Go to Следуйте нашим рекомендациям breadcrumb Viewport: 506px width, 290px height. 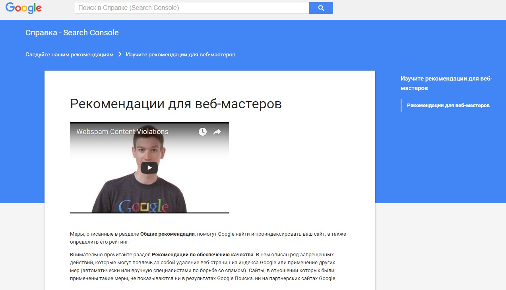coord(70,54)
